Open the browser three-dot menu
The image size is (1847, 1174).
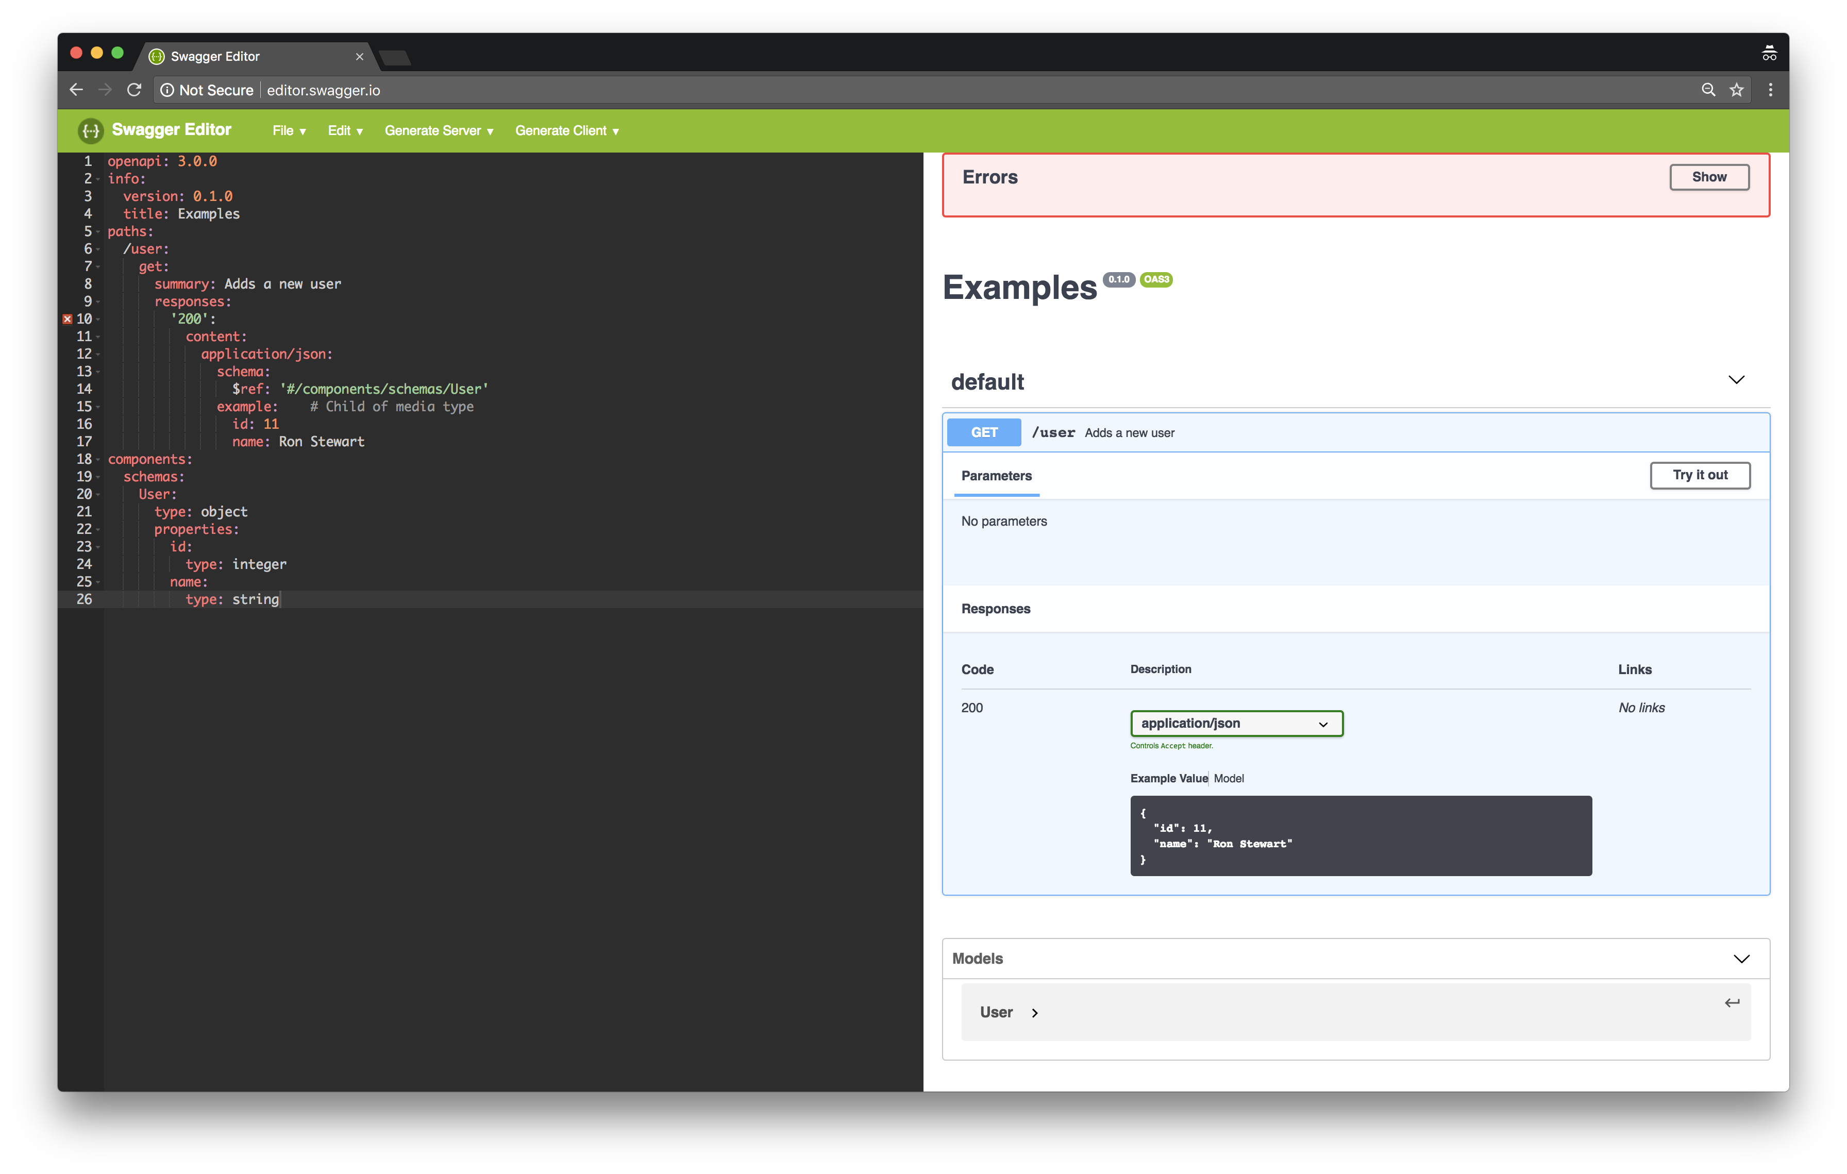1770,90
